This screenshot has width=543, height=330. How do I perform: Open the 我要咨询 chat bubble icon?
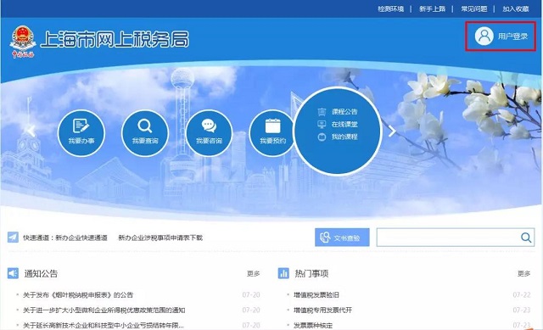[209, 133]
